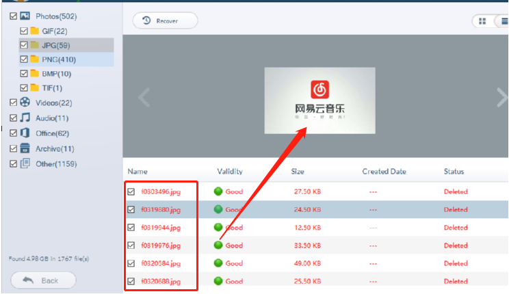Uncheck the Audio(11) checkbox
This screenshot has height=294, width=509.
13,118
